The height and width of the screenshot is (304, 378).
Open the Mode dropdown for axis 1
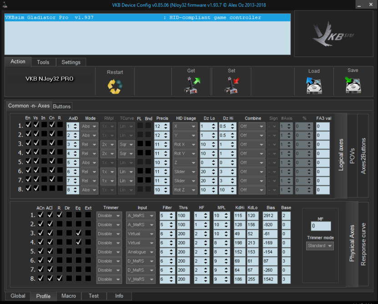coord(89,127)
